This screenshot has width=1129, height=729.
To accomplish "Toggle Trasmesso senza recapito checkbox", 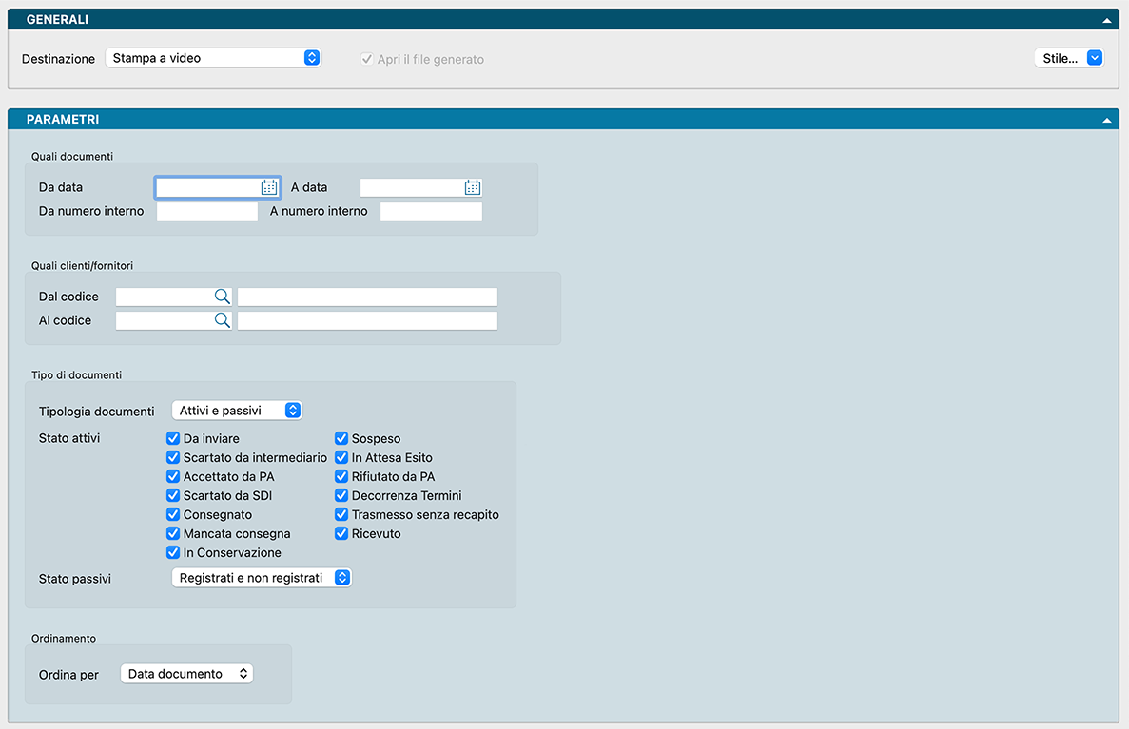I will pos(341,515).
